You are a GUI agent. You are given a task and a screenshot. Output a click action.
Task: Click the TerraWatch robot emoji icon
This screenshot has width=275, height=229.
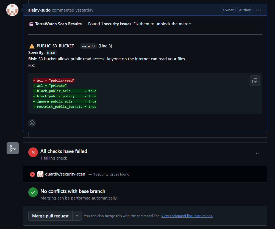[x=31, y=24]
